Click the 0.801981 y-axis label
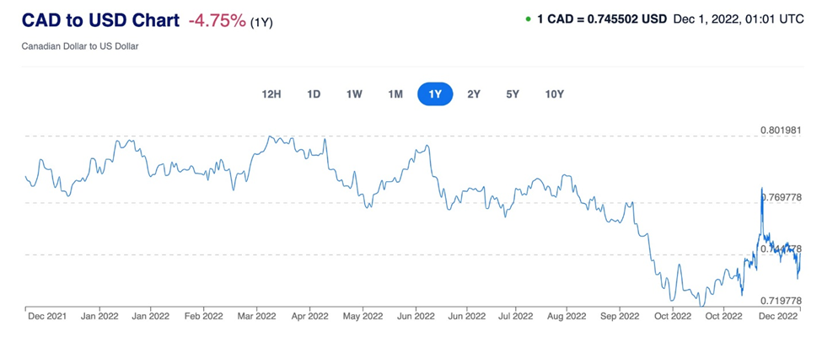822x342 pixels. pyautogui.click(x=780, y=131)
